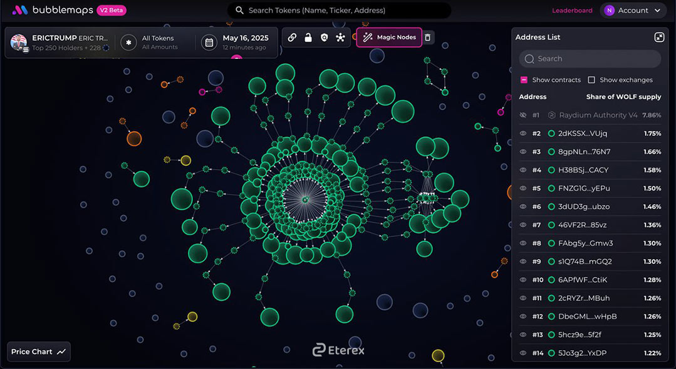Click the trash can icon beside Magic Nodes
676x369 pixels.
click(x=428, y=38)
